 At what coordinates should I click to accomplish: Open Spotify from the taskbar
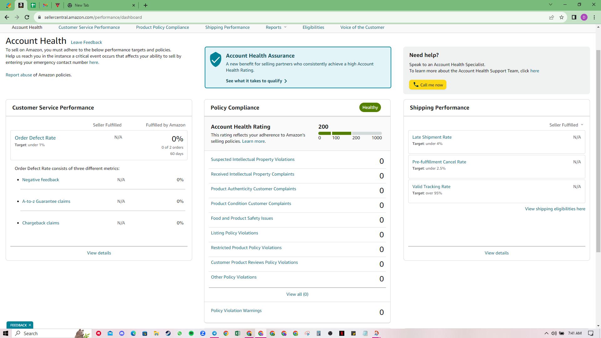coord(191,333)
